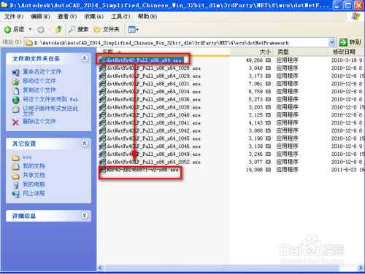Select file dotNetFx40LP_Full_x86_x64_1045.exe

pos(153,138)
